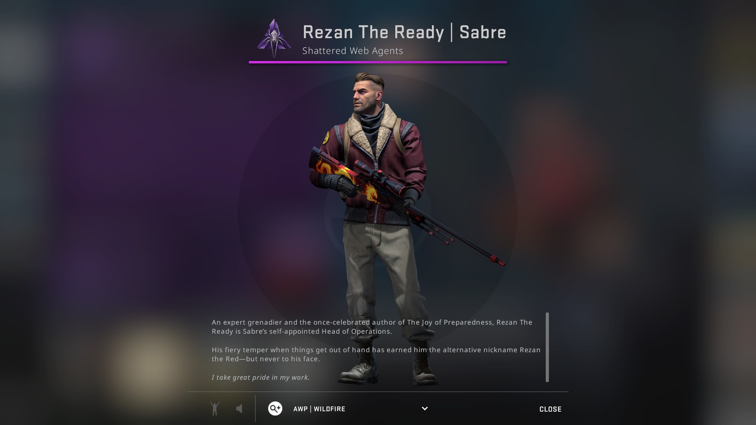Click the red muzzle tip of the AWP
756x425 pixels.
(x=498, y=261)
